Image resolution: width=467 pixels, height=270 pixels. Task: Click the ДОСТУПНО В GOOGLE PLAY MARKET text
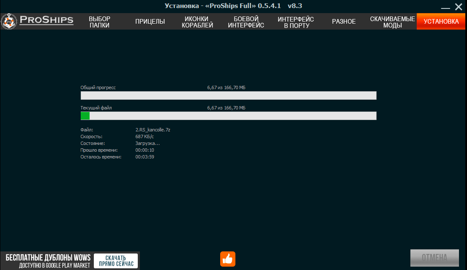coord(55,265)
